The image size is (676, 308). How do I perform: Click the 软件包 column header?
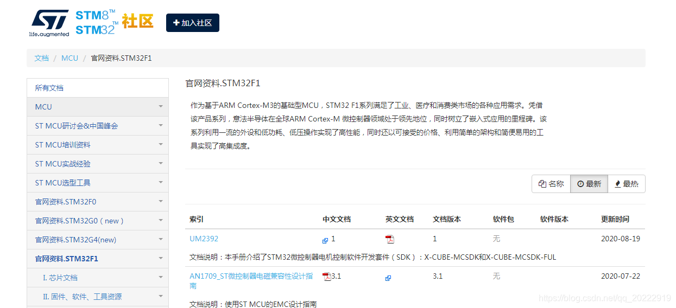[503, 219]
